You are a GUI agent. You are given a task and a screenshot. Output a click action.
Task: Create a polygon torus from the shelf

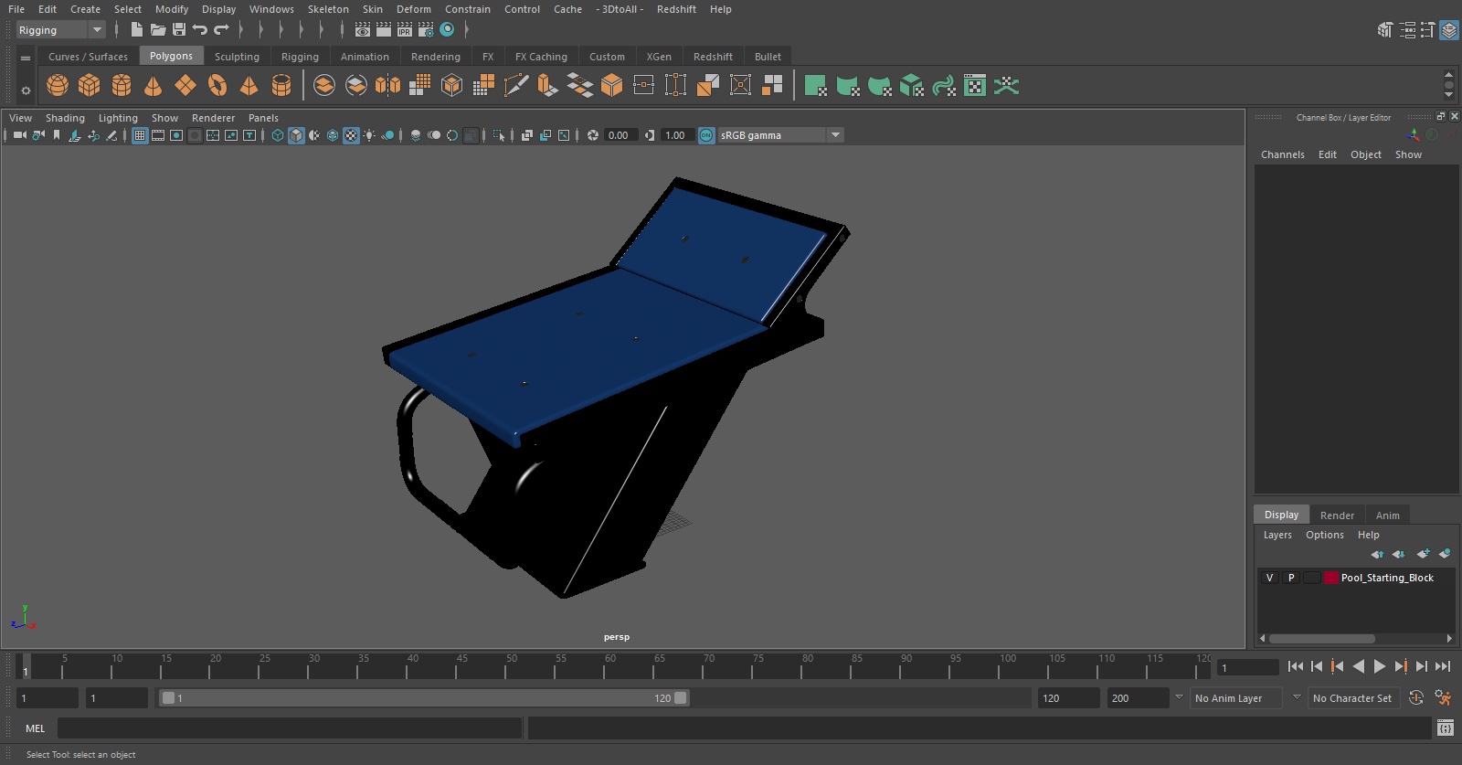pos(217,86)
